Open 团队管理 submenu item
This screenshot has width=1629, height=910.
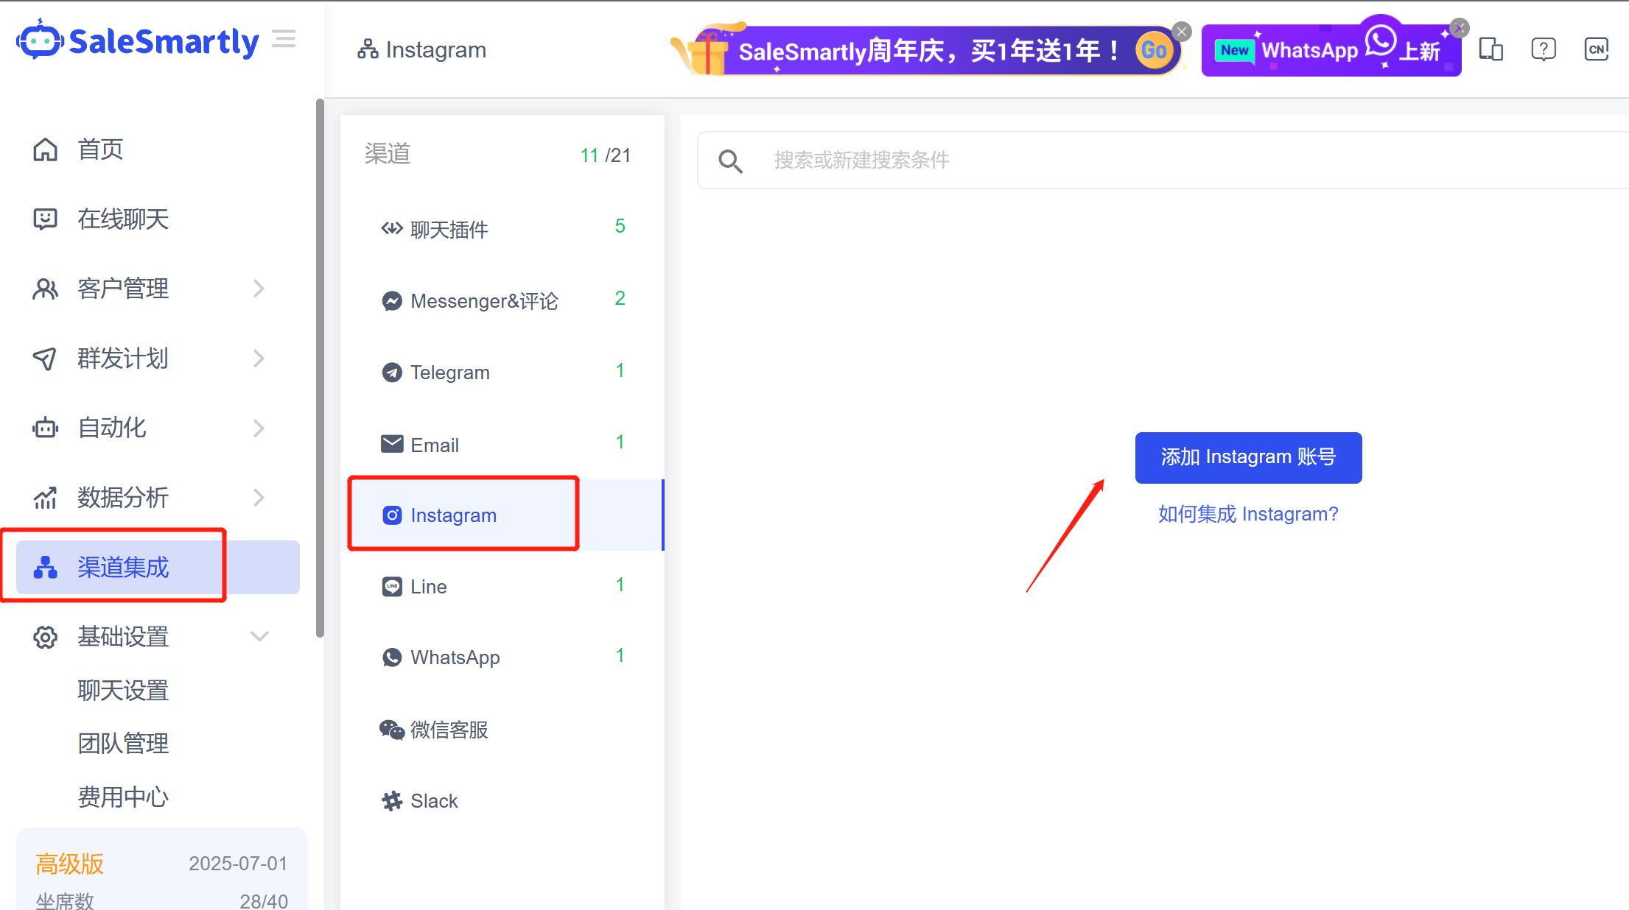point(123,744)
